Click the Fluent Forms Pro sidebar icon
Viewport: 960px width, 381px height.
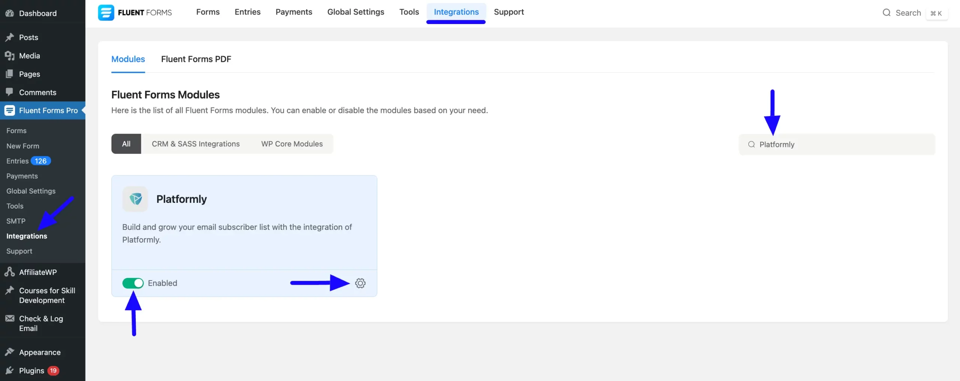click(x=10, y=110)
